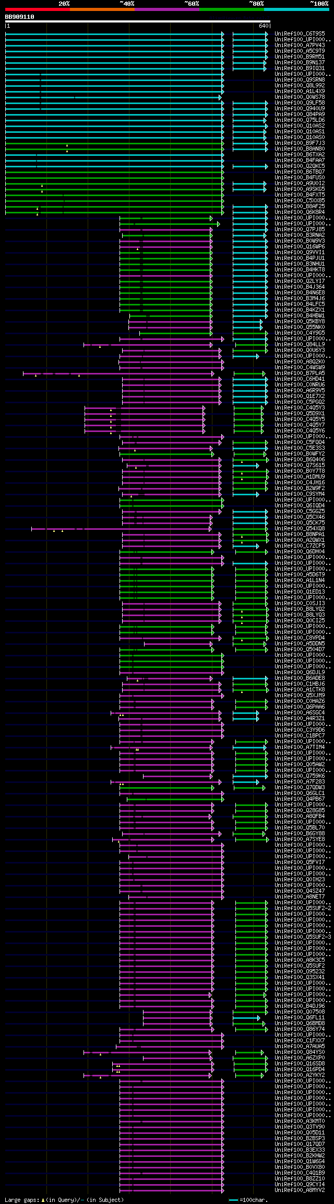Select subject label UniRef100_Q10AS2
This screenshot has width=334, height=1204.
tap(300, 126)
